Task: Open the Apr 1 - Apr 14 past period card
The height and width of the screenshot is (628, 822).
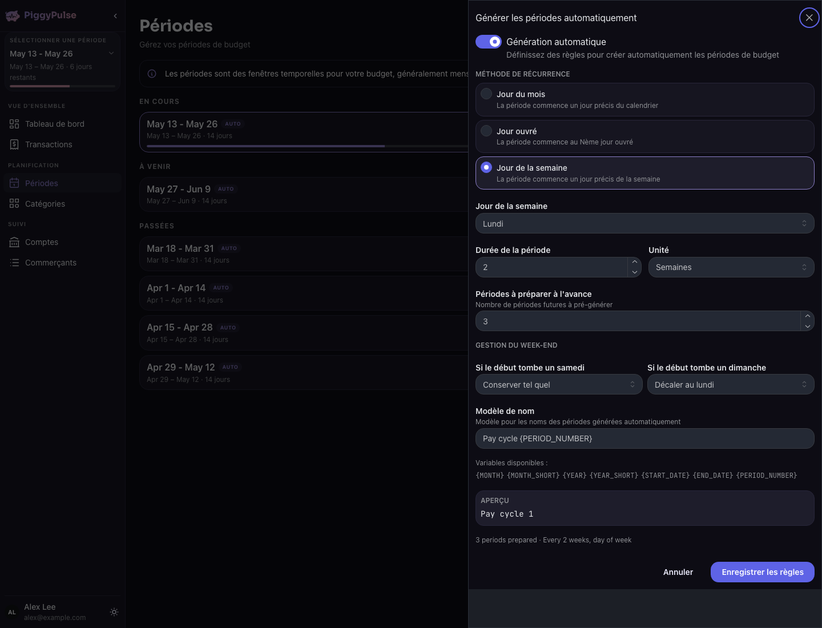Action: tap(304, 293)
